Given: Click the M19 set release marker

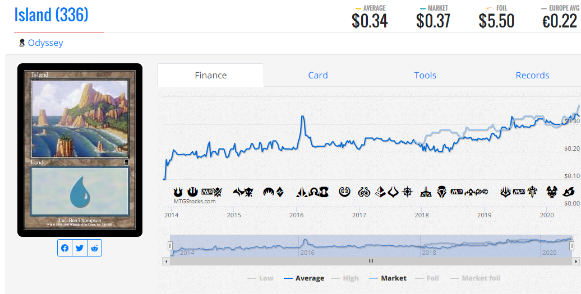Looking at the screenshot, I should pyautogui.click(x=457, y=192).
